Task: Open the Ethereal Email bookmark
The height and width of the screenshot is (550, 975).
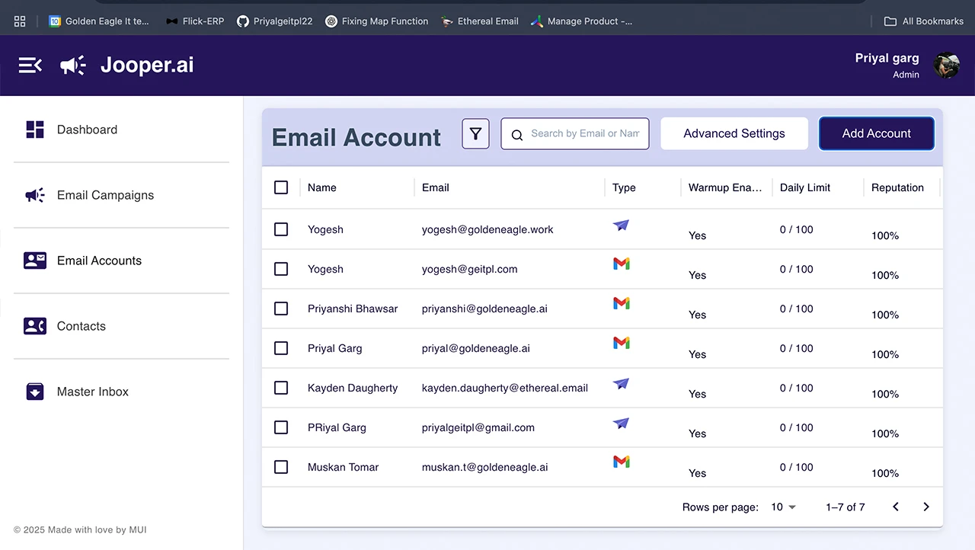Action: [480, 21]
